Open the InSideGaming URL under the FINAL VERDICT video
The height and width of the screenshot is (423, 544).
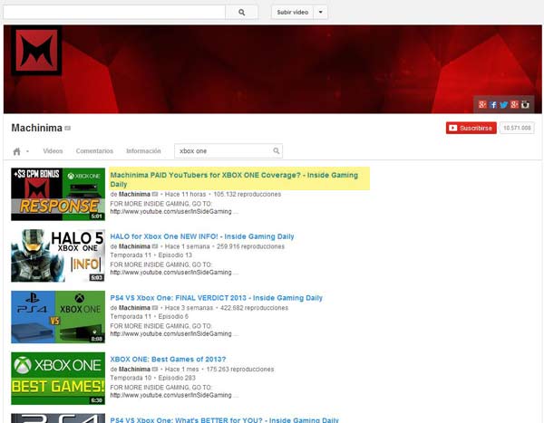170,334
